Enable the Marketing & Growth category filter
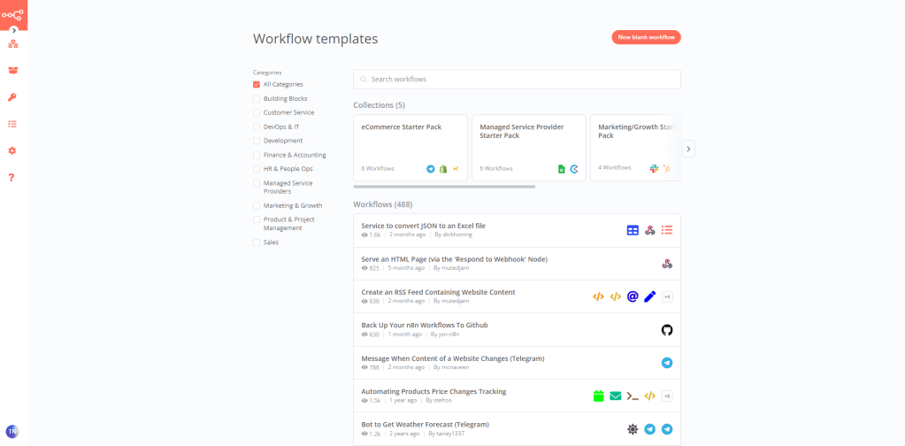 pos(257,205)
